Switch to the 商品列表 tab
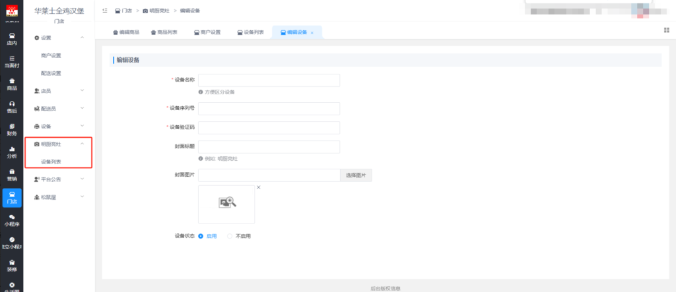Image resolution: width=676 pixels, height=292 pixels. tap(164, 32)
